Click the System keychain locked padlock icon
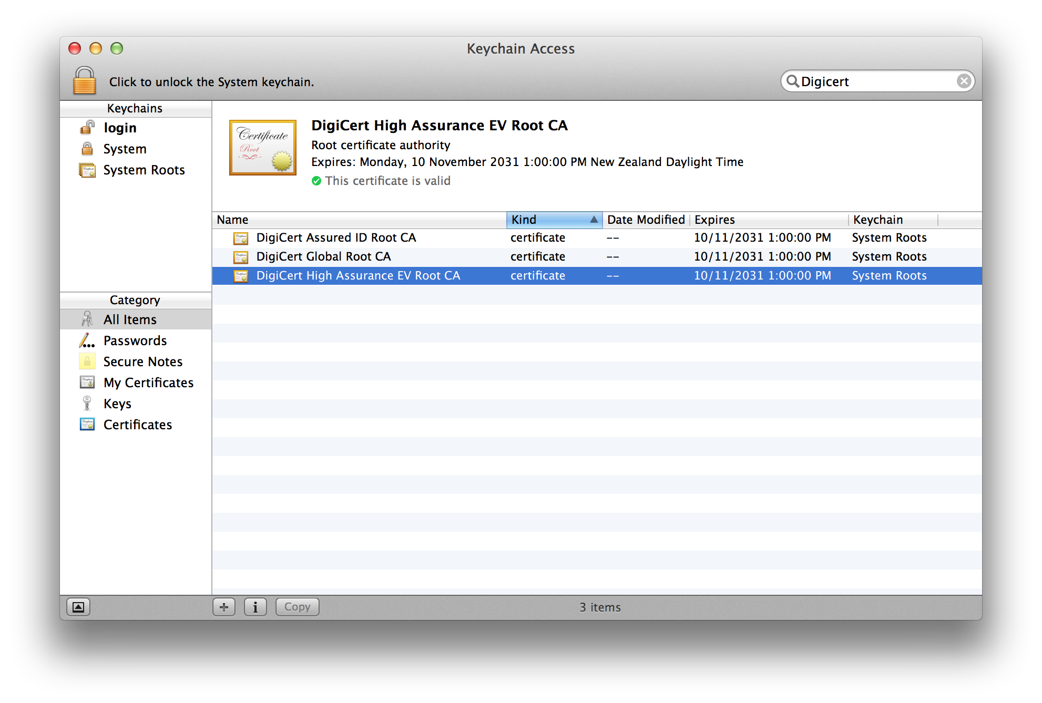 point(87,149)
